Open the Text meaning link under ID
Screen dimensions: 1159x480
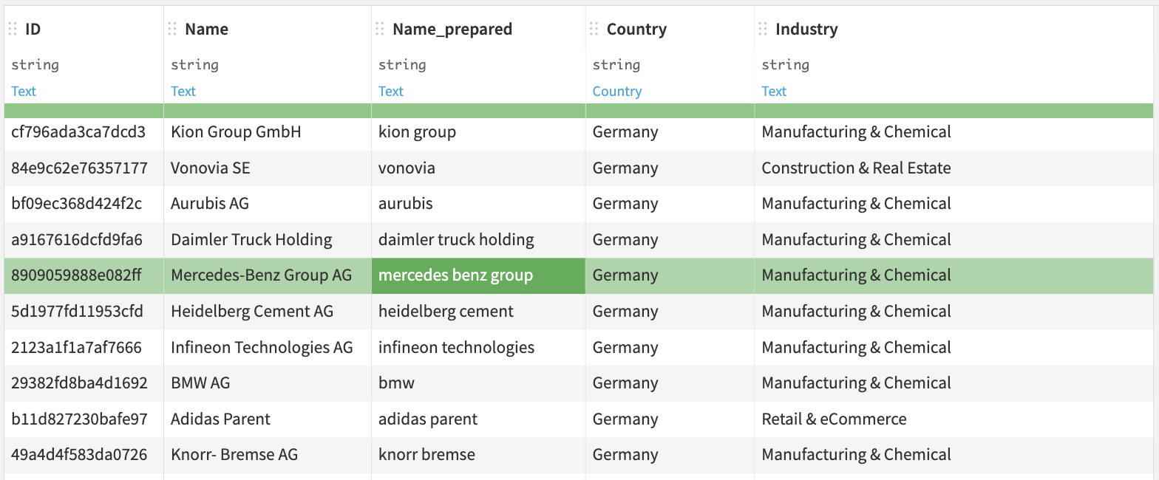23,91
